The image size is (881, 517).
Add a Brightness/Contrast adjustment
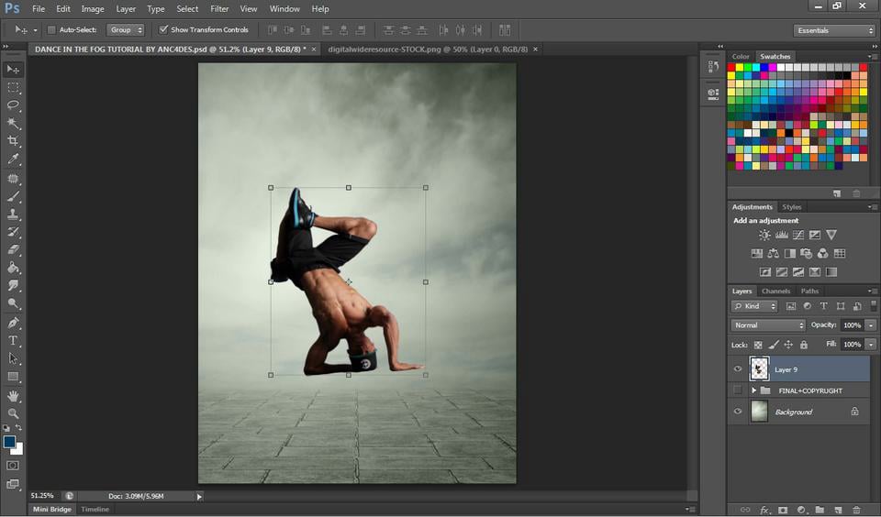click(764, 236)
